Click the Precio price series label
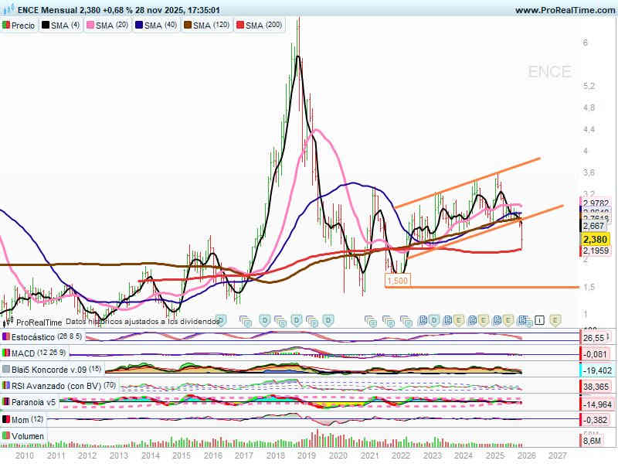 [x=23, y=26]
